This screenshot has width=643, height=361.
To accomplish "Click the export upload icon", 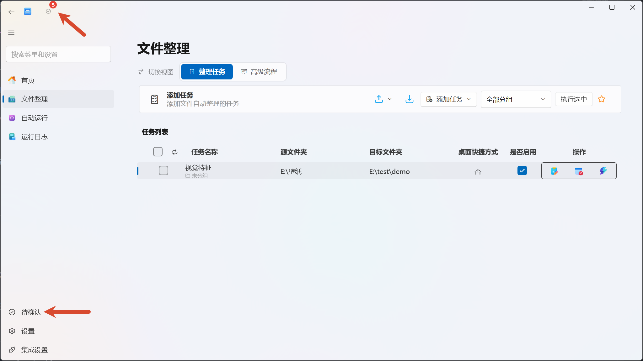I will [x=379, y=99].
